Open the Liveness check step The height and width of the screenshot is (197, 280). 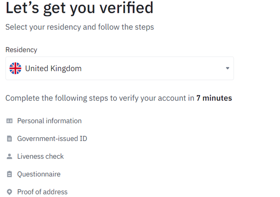coord(41,156)
